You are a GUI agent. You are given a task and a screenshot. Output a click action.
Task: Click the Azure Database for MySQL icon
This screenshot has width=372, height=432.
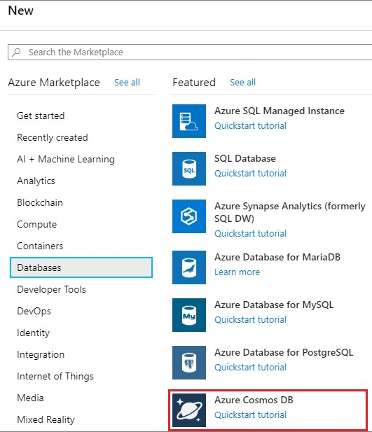(189, 315)
